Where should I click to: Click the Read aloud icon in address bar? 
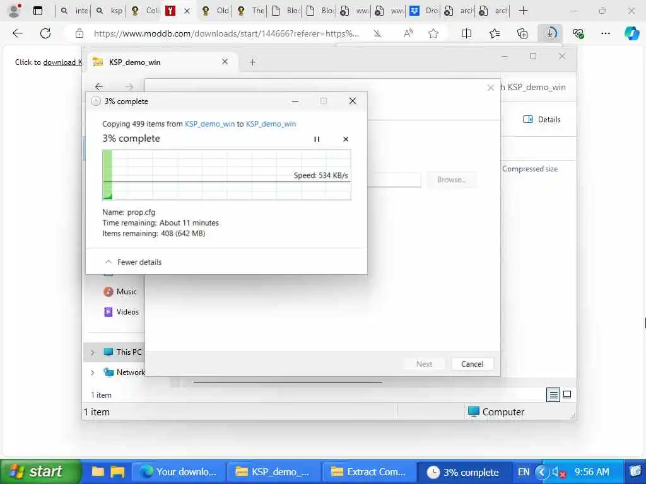click(408, 33)
